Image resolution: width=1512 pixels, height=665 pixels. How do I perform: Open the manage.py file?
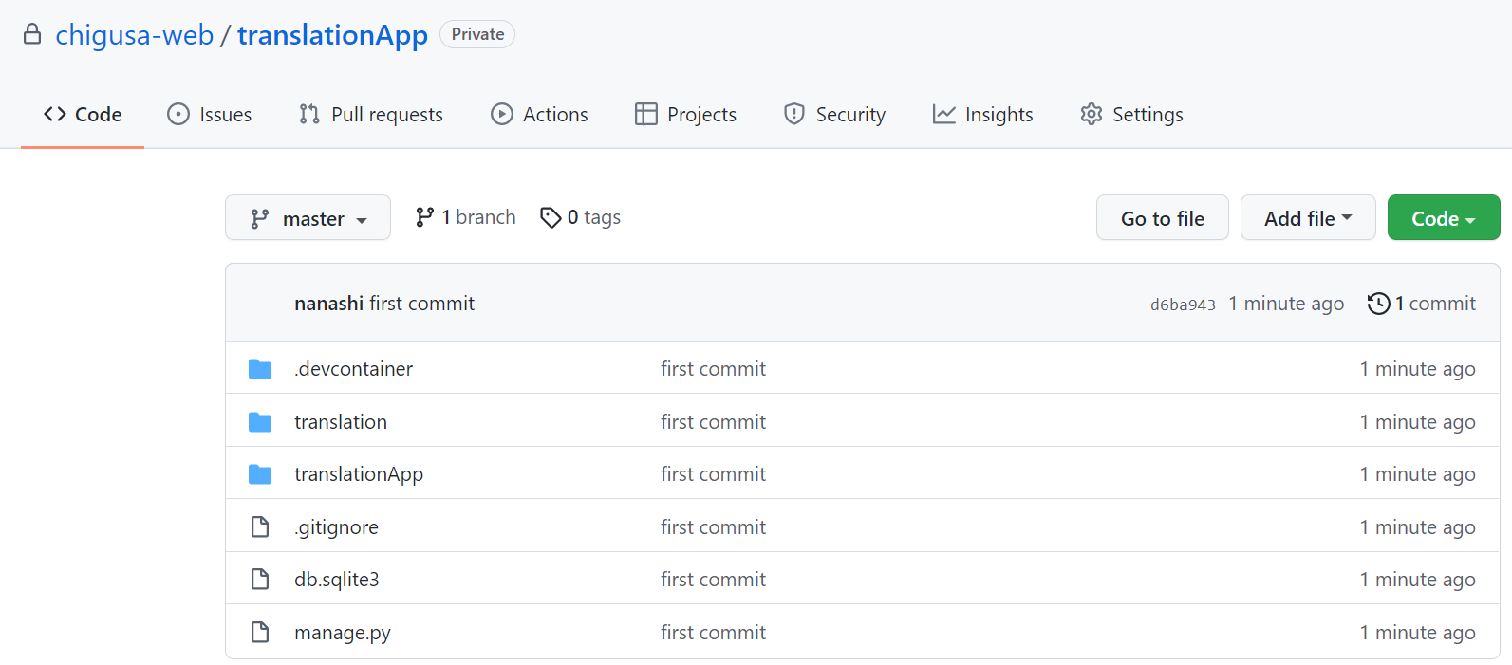pyautogui.click(x=343, y=633)
